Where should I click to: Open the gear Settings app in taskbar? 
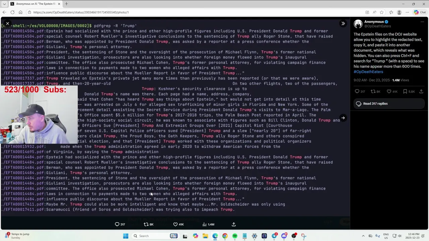(x=254, y=236)
